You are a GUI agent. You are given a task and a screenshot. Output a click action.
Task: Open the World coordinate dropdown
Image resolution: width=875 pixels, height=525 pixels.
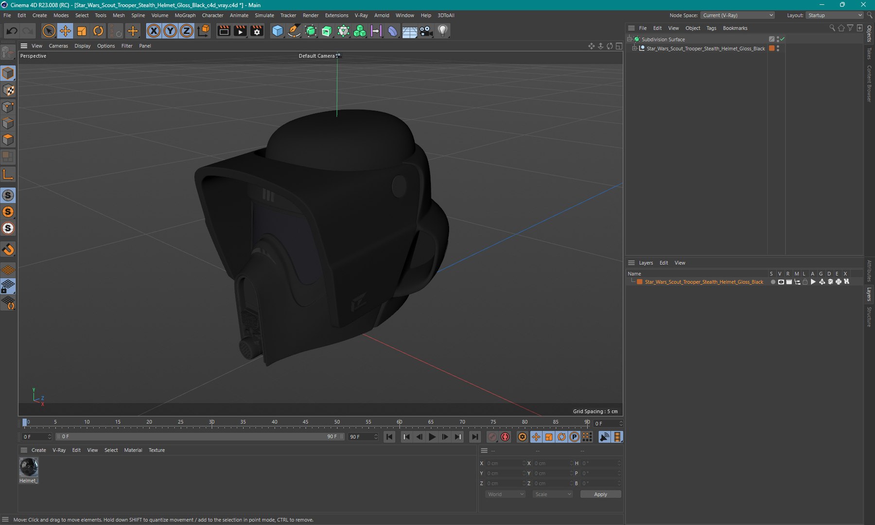tap(505, 494)
